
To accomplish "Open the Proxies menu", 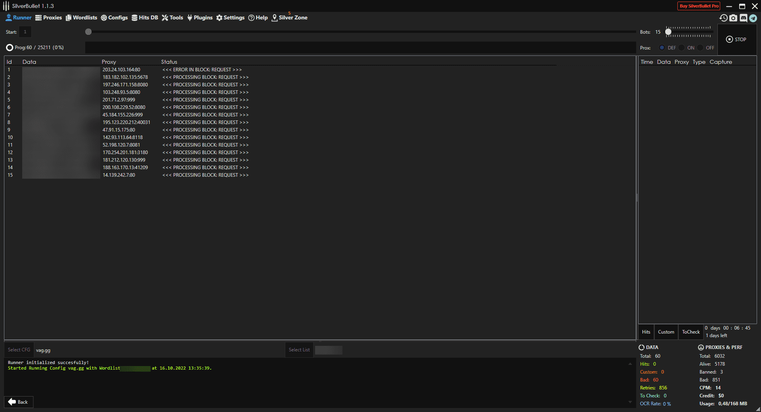I will coord(48,17).
